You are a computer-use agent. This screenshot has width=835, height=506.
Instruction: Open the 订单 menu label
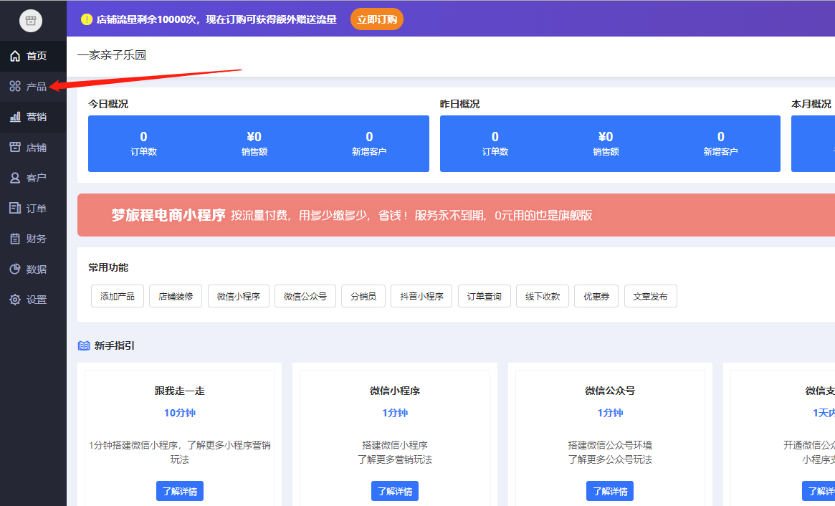37,209
